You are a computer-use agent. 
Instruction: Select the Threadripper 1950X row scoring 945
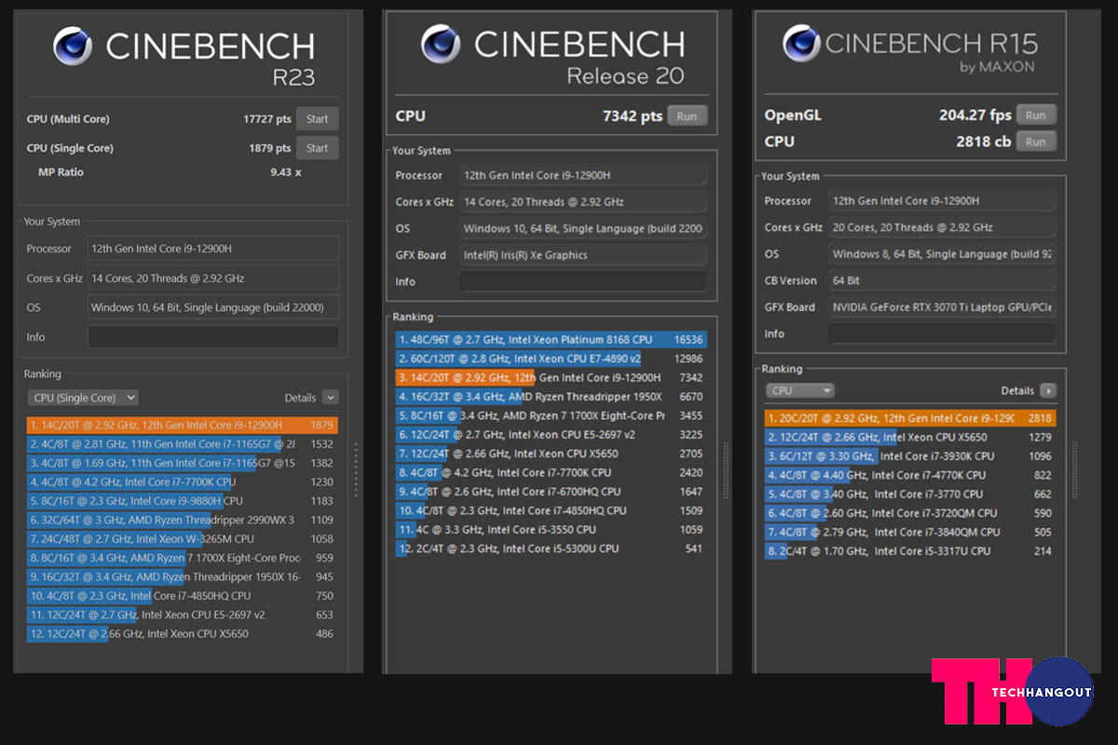pyautogui.click(x=183, y=576)
